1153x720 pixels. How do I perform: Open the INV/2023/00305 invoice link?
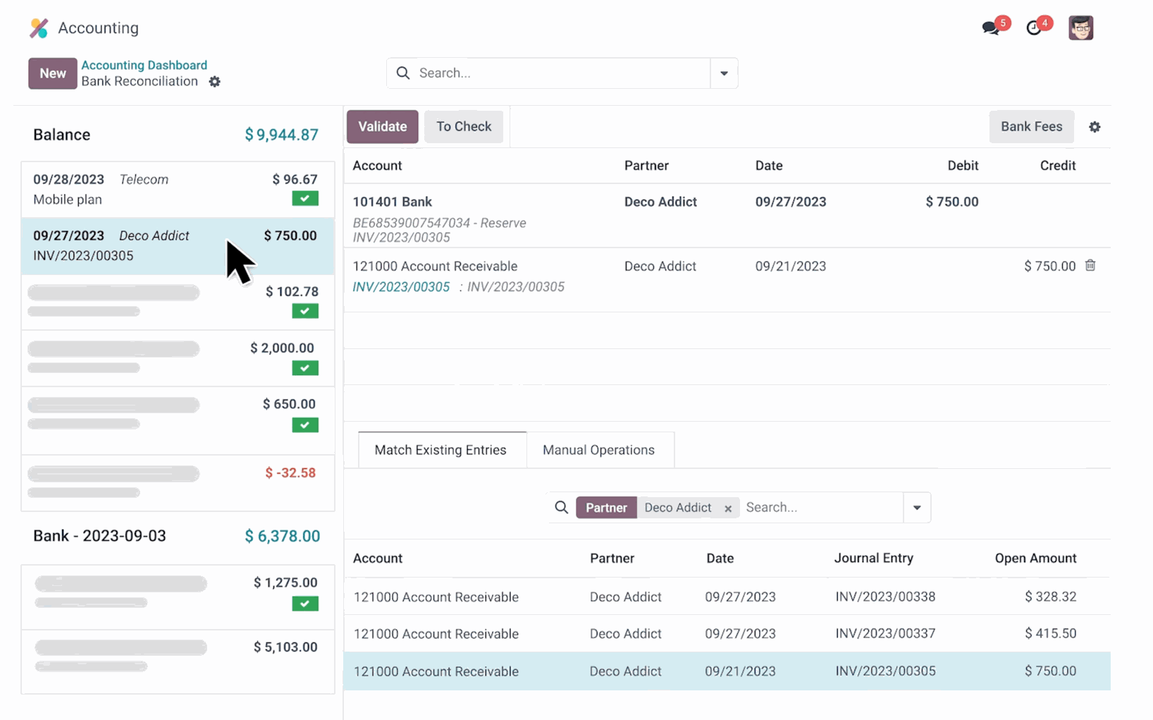point(401,287)
